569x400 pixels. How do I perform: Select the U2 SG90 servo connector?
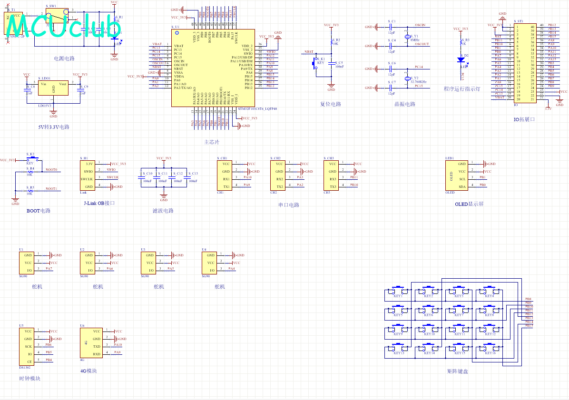tap(88, 263)
